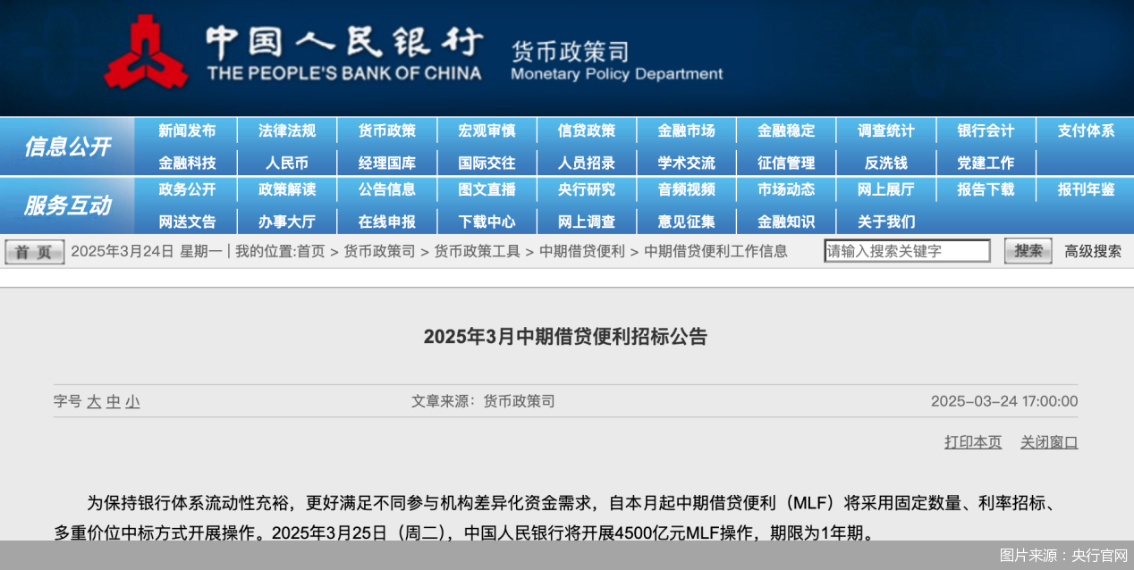Set font size to 中

click(x=114, y=402)
